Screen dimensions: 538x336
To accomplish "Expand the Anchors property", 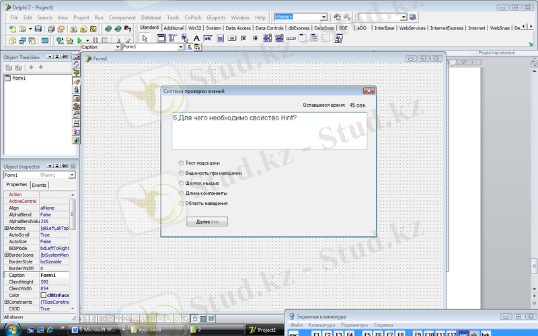I will [6, 228].
